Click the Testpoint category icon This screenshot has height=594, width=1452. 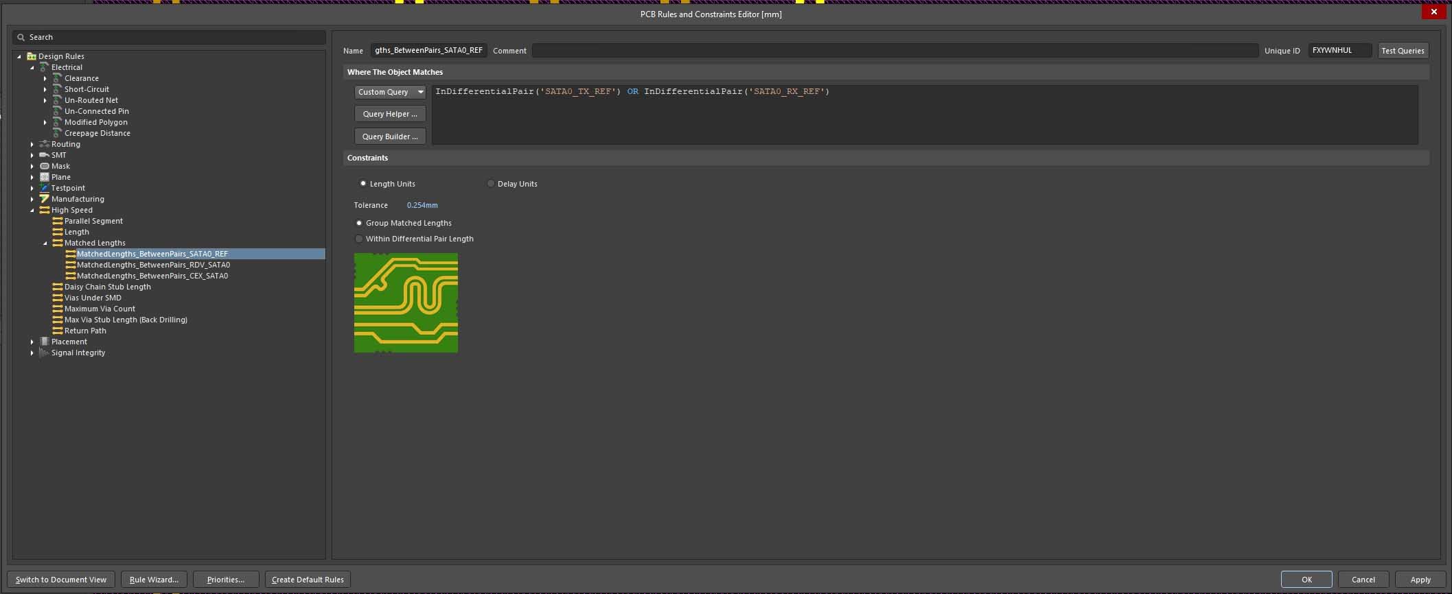coord(45,188)
